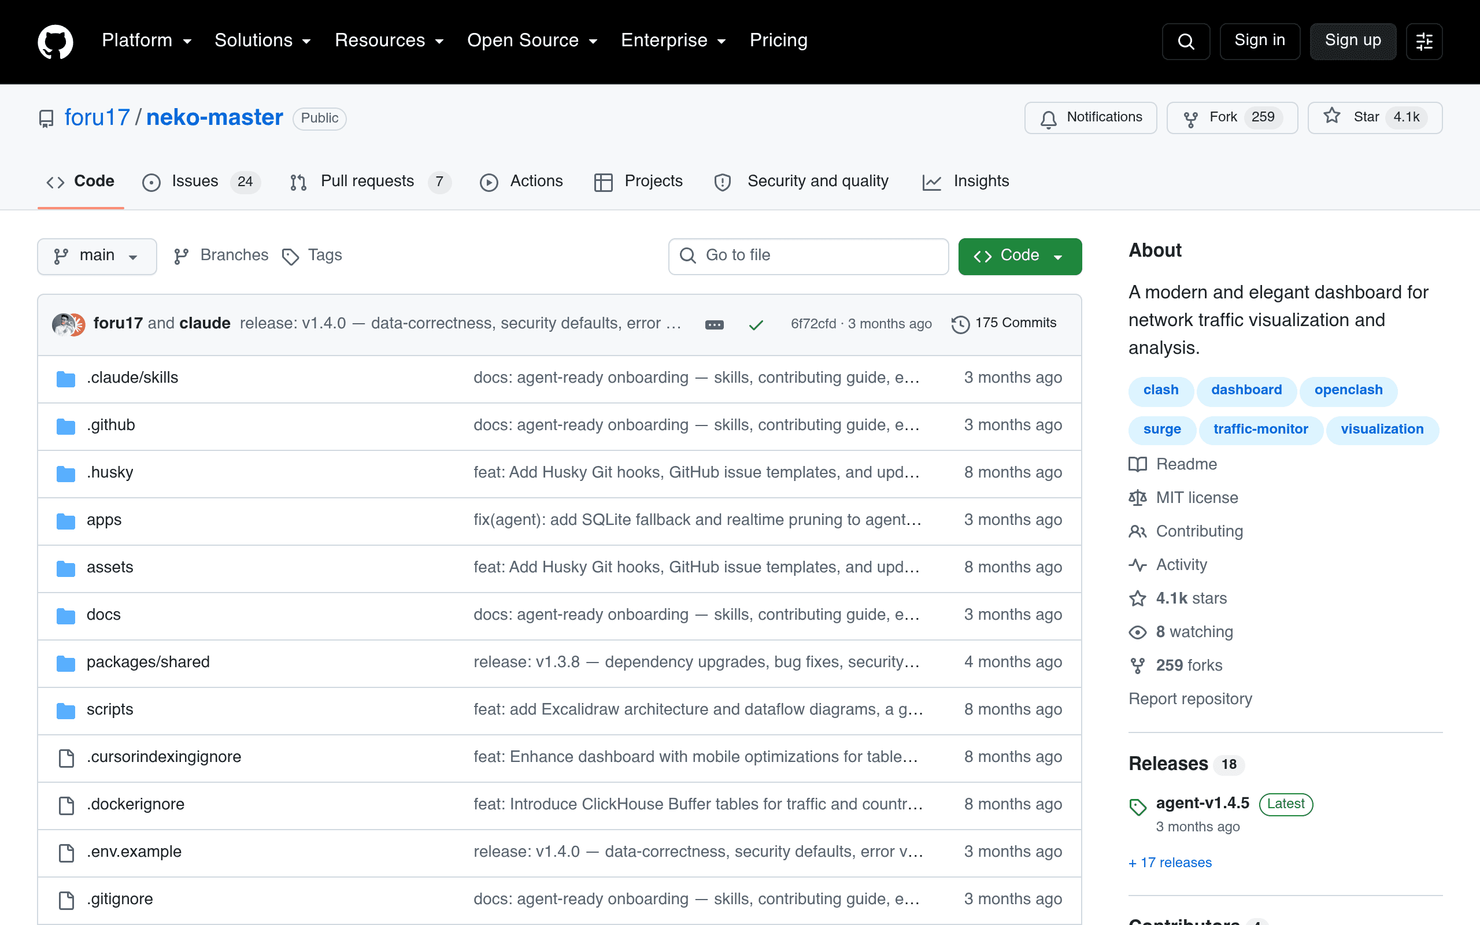1480x925 pixels.
Task: Click the Notifications bell button
Action: (1090, 117)
